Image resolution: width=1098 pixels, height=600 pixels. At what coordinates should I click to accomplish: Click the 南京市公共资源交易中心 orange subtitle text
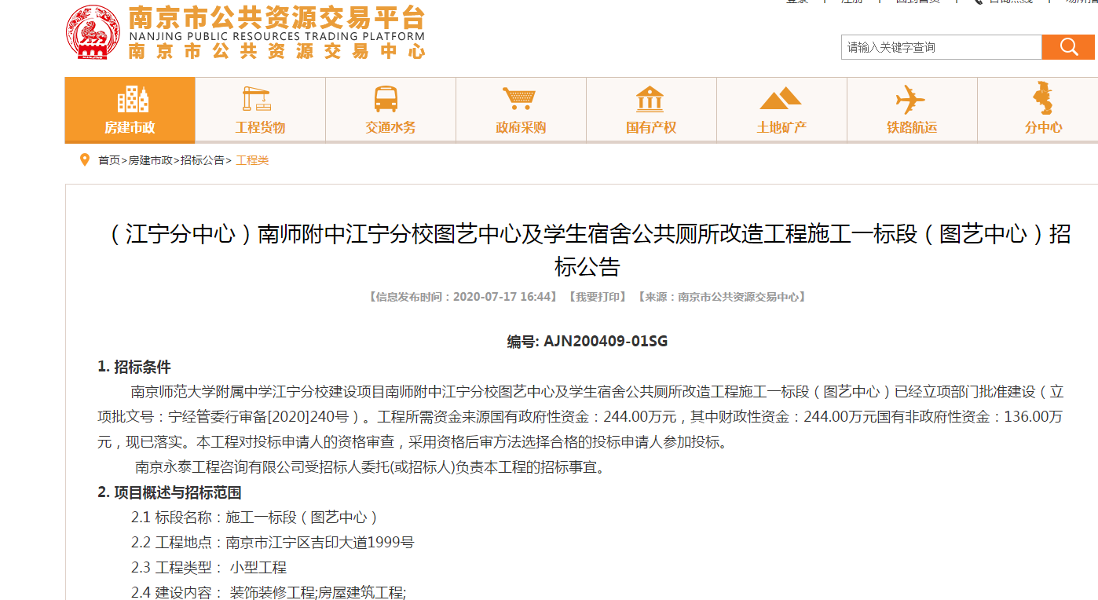click(276, 52)
